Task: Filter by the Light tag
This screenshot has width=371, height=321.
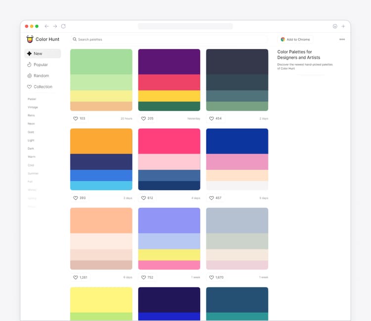Action: [31, 140]
